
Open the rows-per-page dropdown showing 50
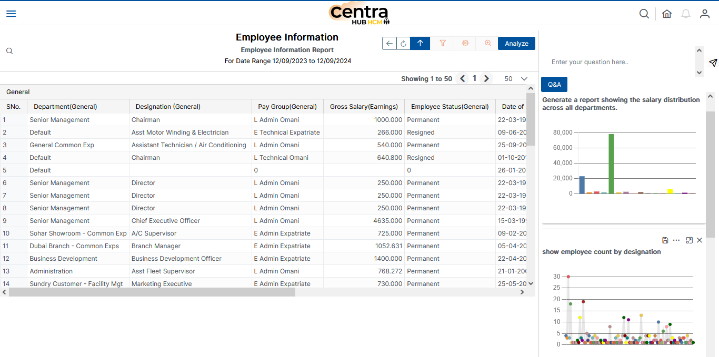[516, 78]
